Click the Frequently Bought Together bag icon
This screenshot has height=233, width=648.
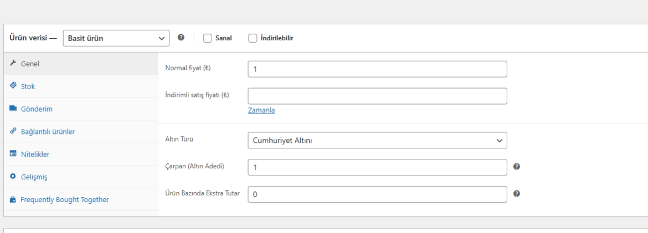point(13,200)
